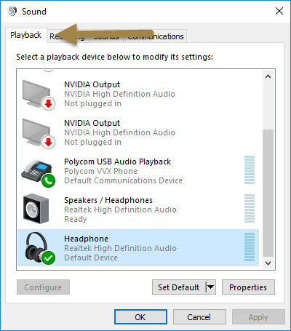Click the Speakers / Headphones speaker icon

[x=36, y=209]
